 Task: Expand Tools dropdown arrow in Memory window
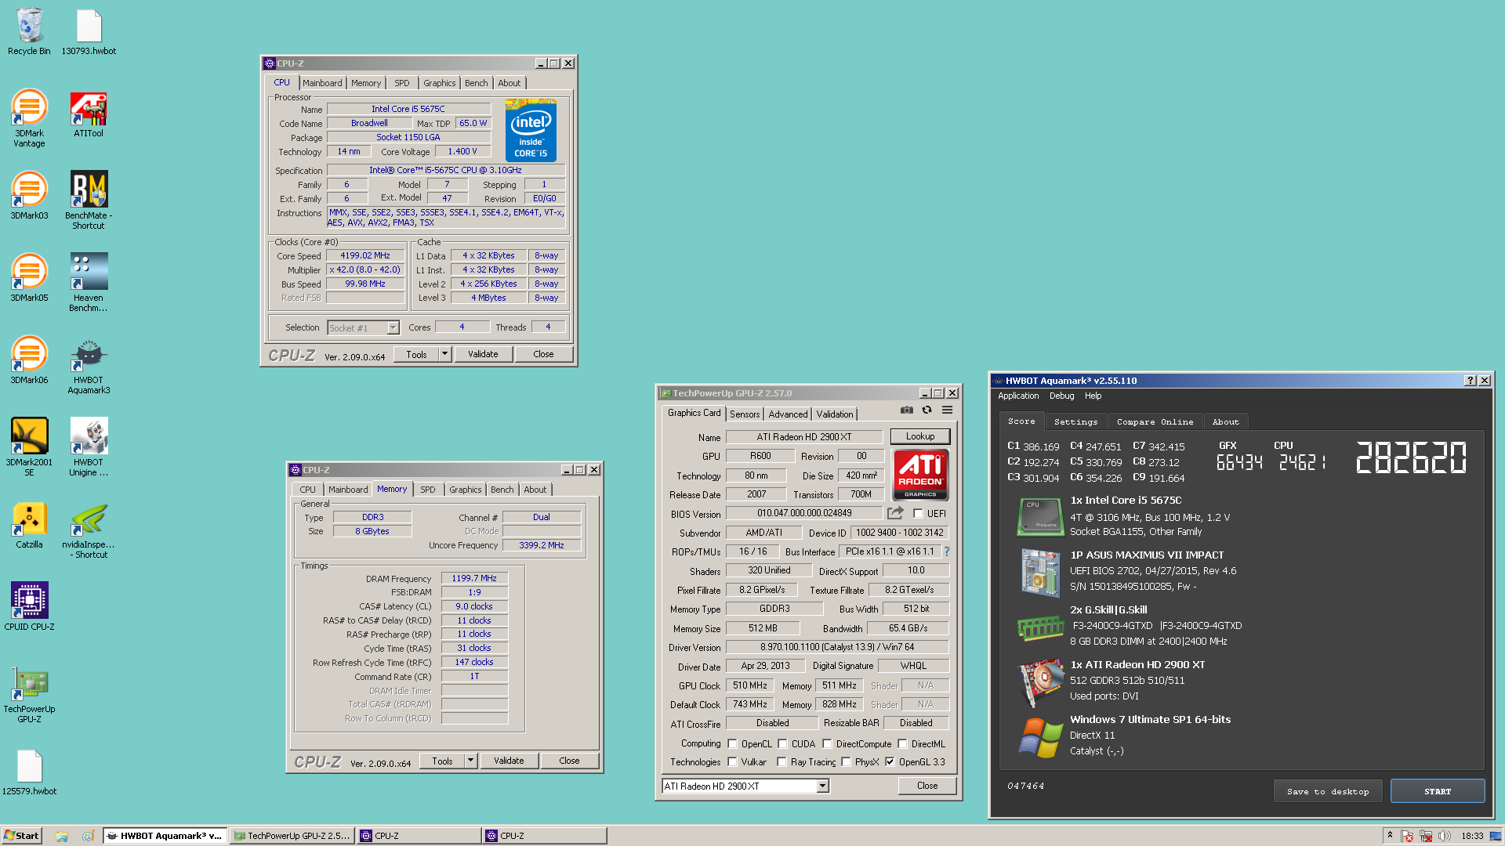pyautogui.click(x=470, y=761)
